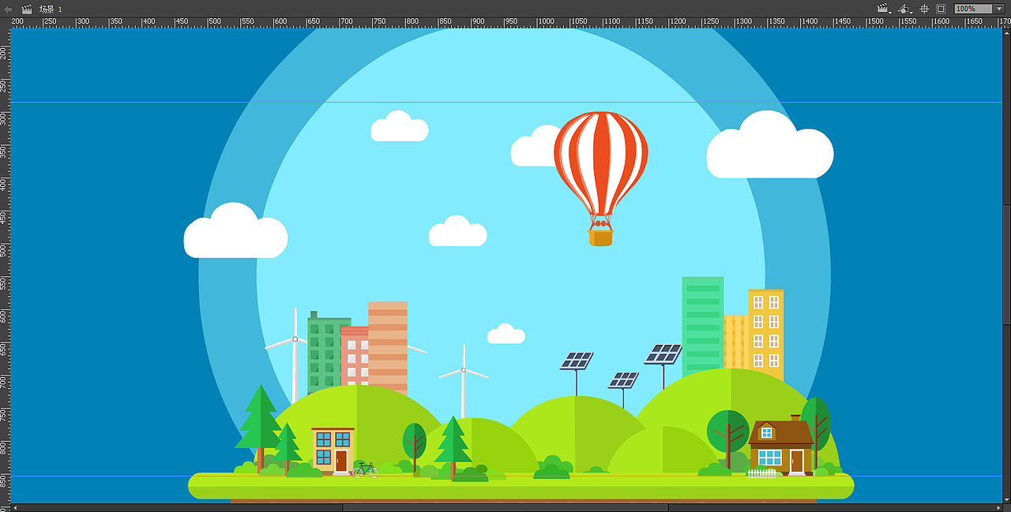This screenshot has height=512, width=1011.
Task: Click the horizontal scrollbar thumb
Action: pos(505,507)
